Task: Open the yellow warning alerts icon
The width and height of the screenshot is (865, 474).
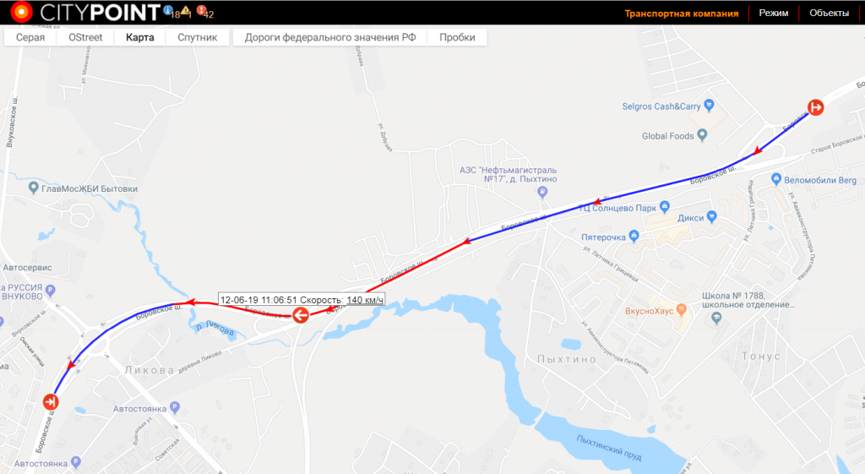Action: click(x=185, y=10)
